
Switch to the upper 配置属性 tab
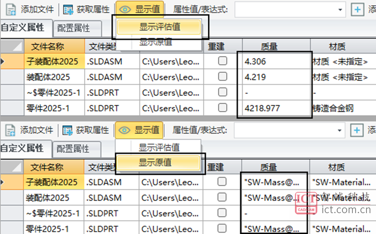[x=74, y=28]
